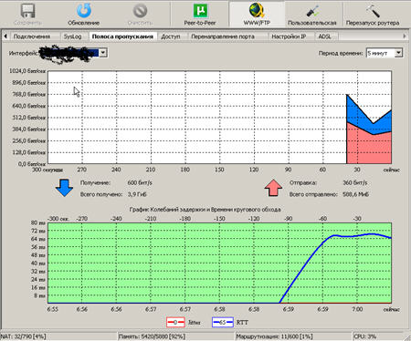Click the Save floppy disk icon
The image size is (411, 341).
(28, 11)
